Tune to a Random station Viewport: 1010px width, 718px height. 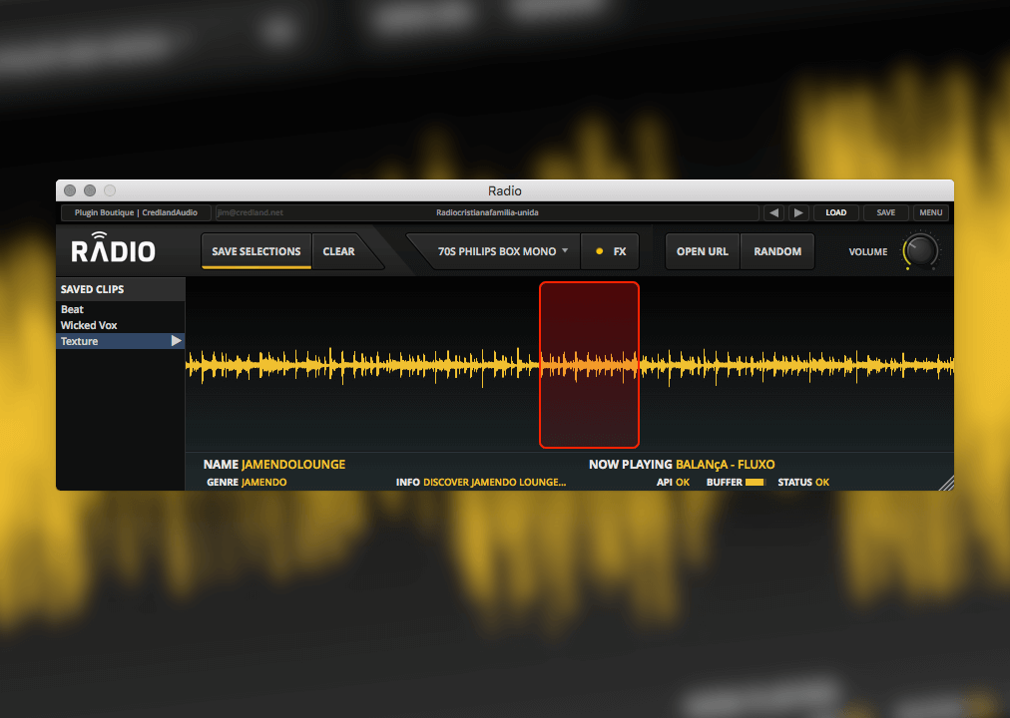tap(777, 251)
